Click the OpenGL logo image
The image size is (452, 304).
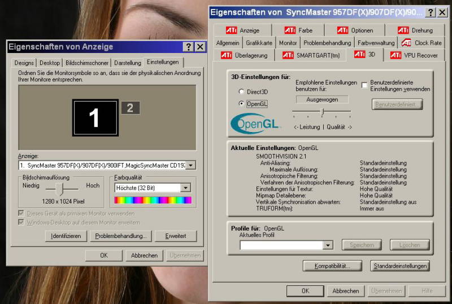click(x=255, y=124)
